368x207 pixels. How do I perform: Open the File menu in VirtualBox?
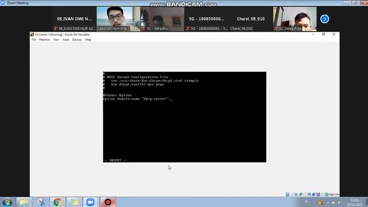click(x=33, y=40)
